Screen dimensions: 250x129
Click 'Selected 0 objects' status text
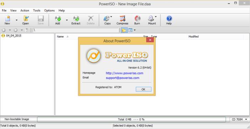(x=133, y=126)
